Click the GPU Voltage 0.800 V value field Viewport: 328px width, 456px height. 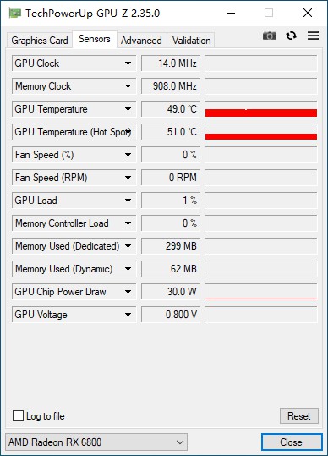[x=171, y=315]
